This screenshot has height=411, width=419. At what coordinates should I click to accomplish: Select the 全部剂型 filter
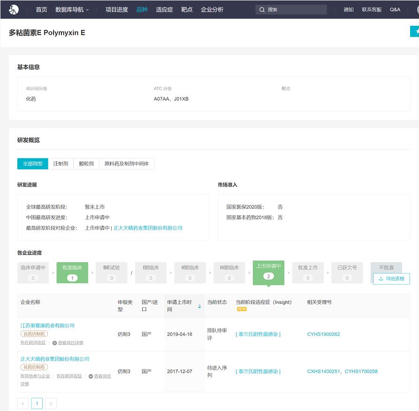click(32, 163)
